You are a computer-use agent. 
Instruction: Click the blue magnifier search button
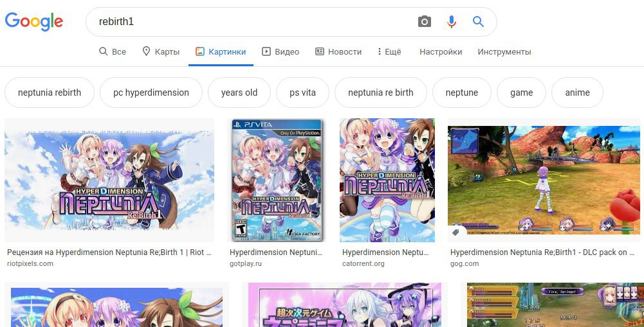click(478, 21)
